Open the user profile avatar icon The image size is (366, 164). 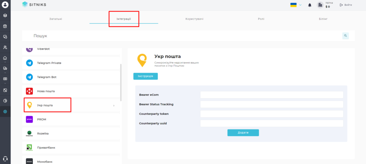(5, 5)
